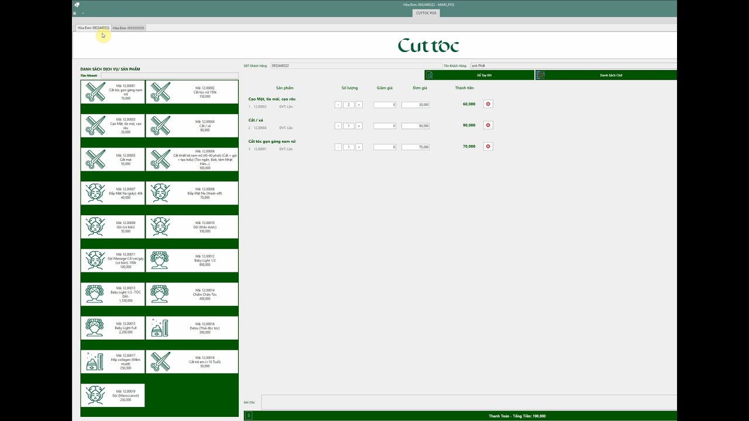749x421 pixels.
Task: Increase quantity for Cắt tóc gọn gàng
Action: tap(359, 147)
